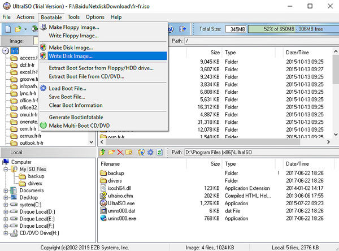
Task: Open the dropdown arrow beside Open icon
Action: click(x=27, y=28)
